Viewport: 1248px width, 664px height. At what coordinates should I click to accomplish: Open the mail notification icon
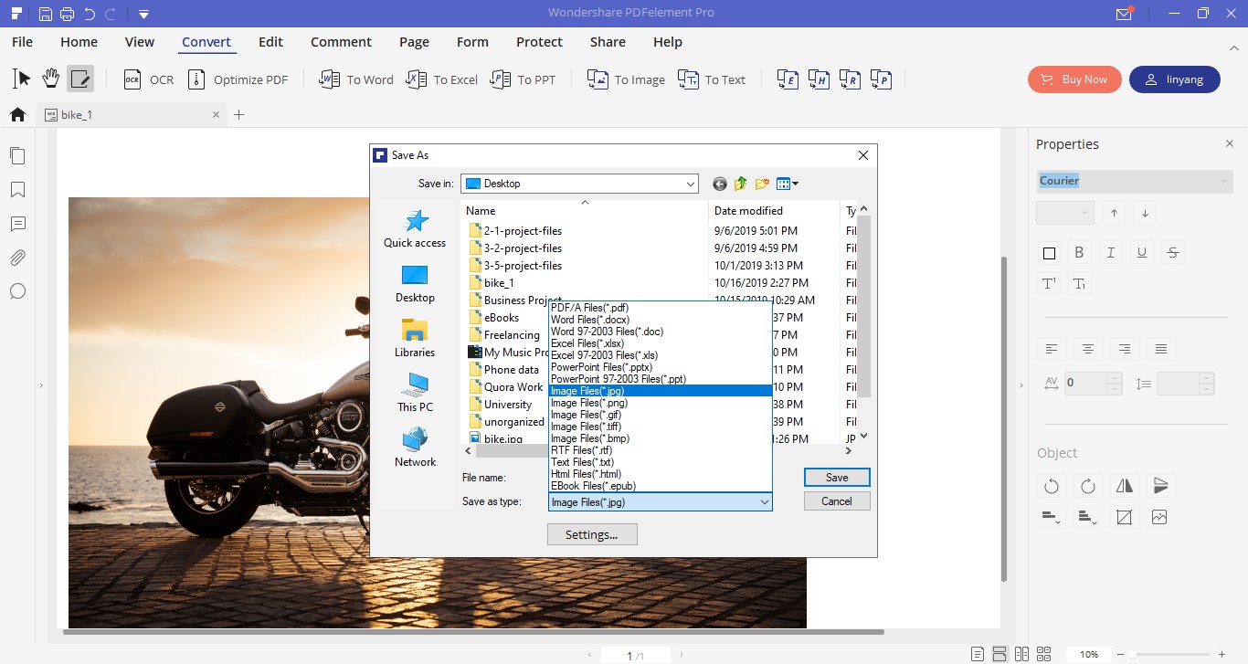click(x=1125, y=14)
